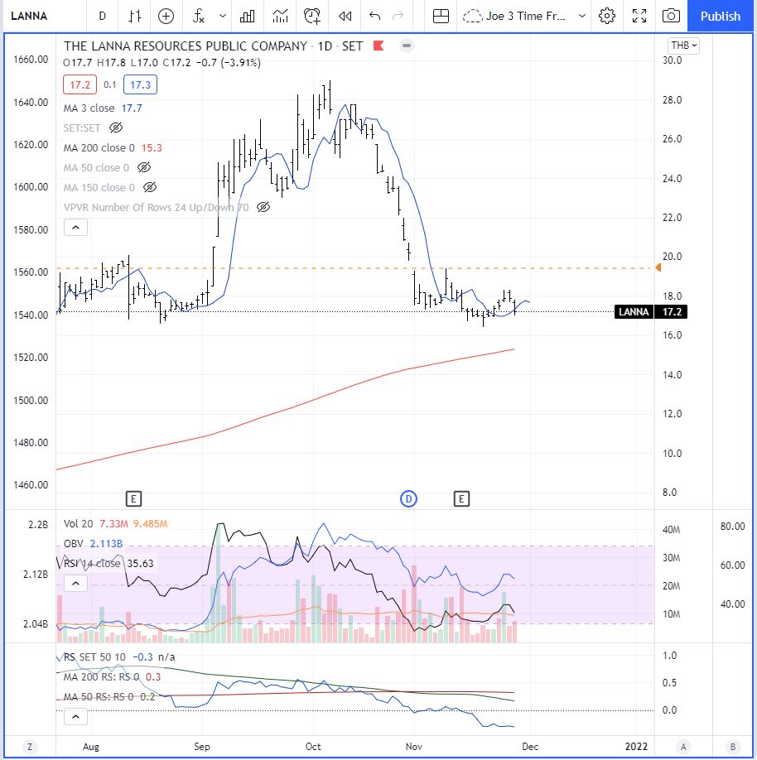Expand the indicators favorites dropdown arrow

click(x=222, y=16)
